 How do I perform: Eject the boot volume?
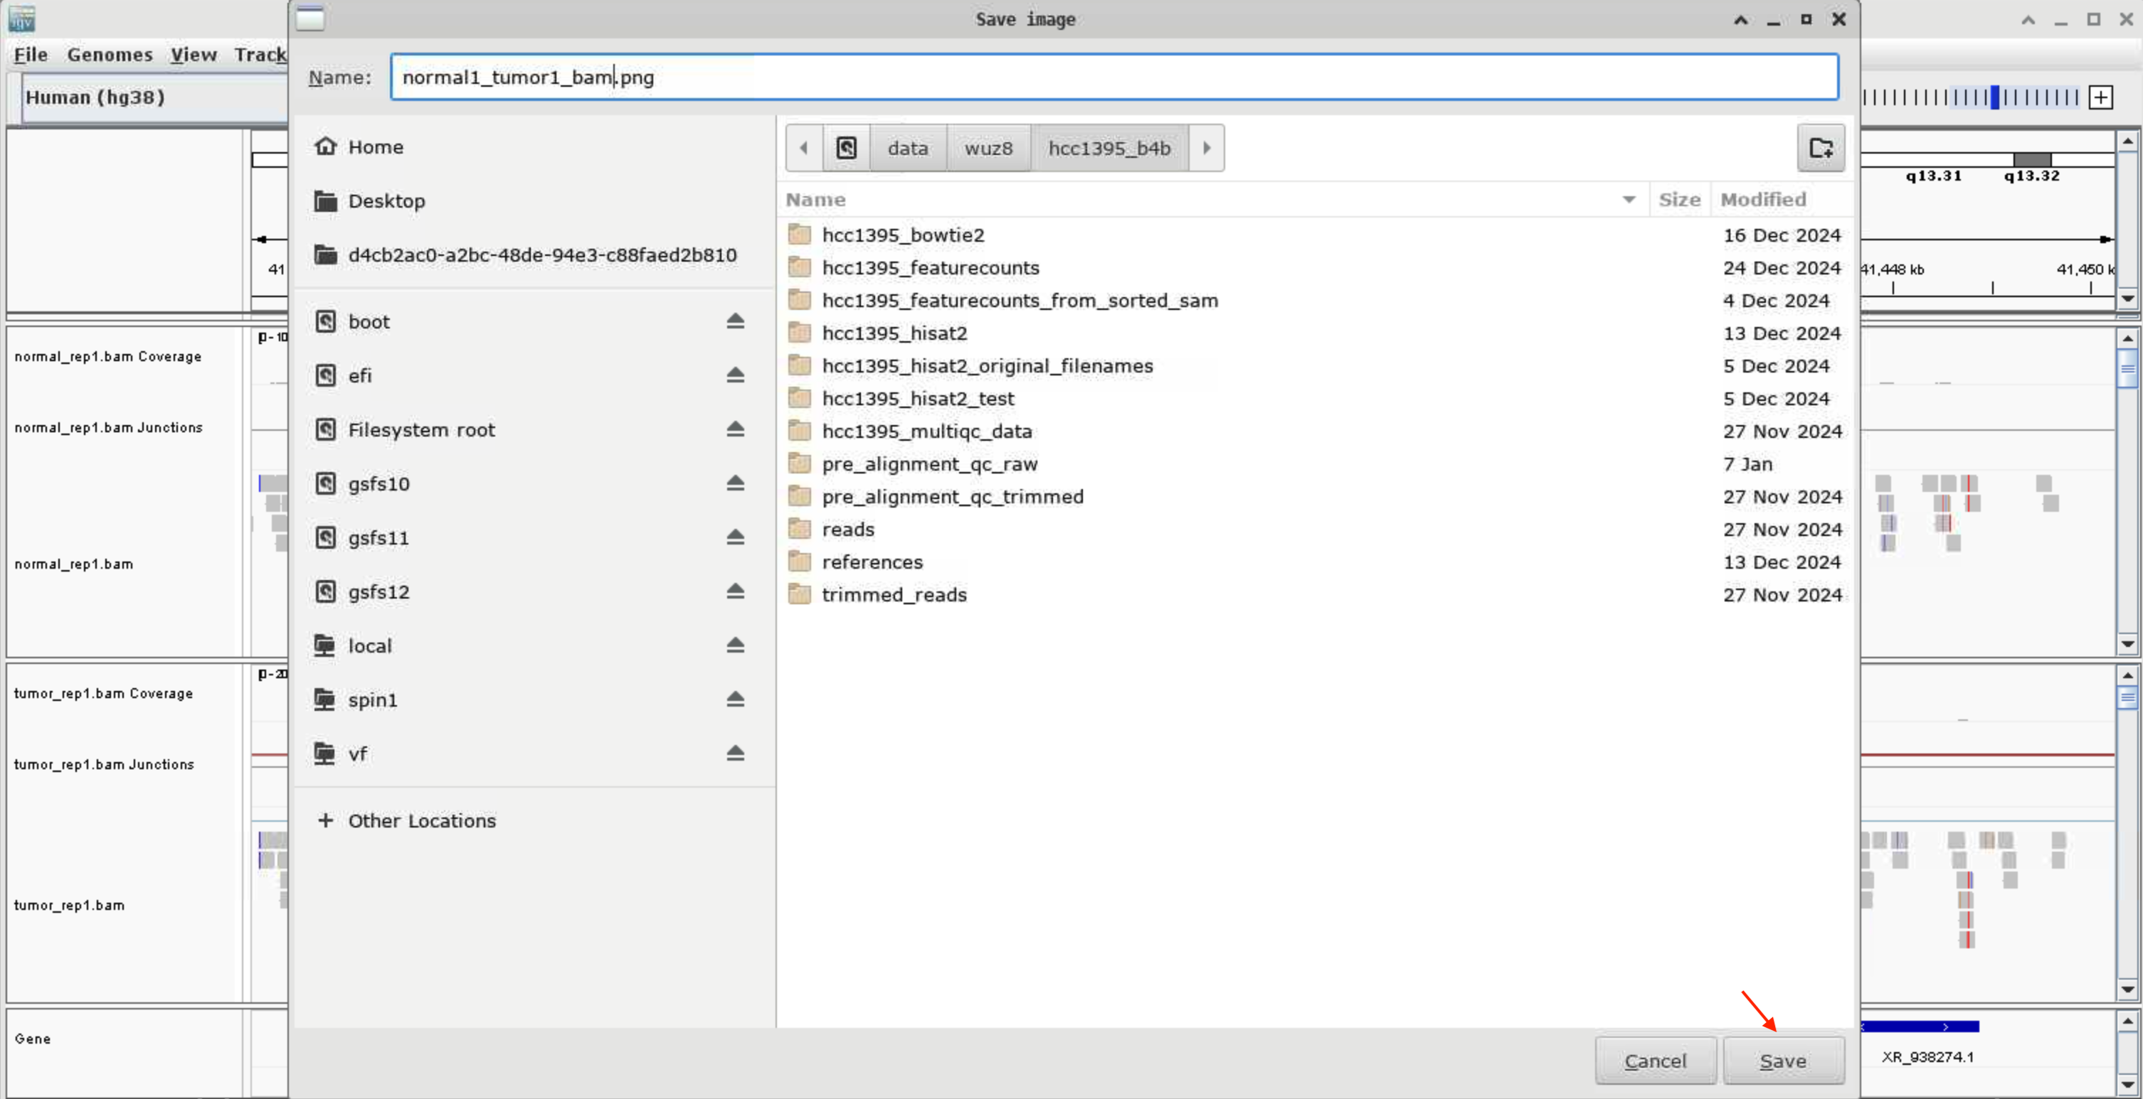click(734, 322)
